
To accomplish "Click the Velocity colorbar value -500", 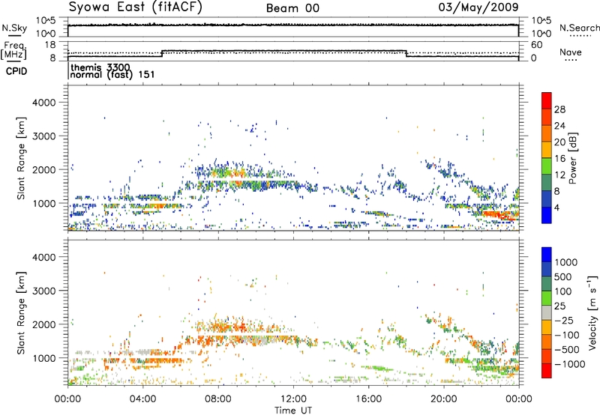I will (566, 349).
